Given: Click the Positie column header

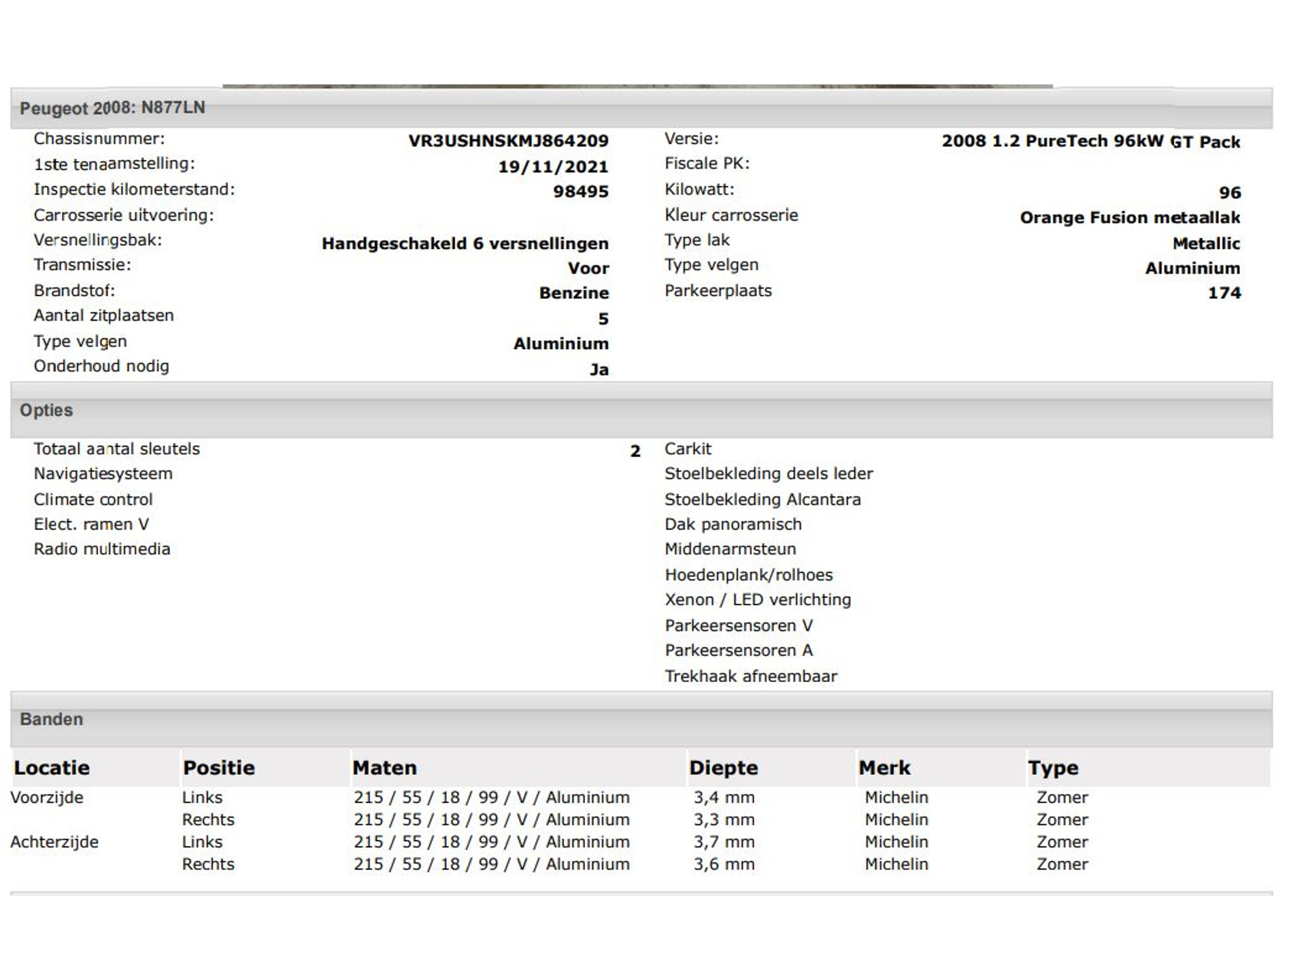Looking at the screenshot, I should [218, 768].
